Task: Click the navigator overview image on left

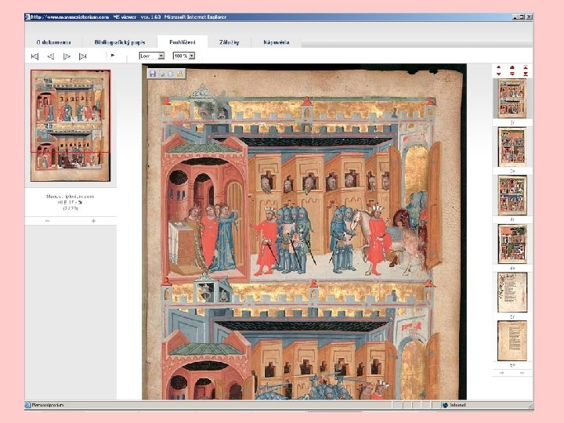Action: (70, 125)
